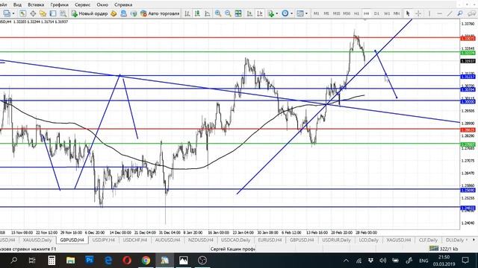Viewport: 478px width, 268px height.
Task: Zoom in on the chart
Action: tap(218, 13)
